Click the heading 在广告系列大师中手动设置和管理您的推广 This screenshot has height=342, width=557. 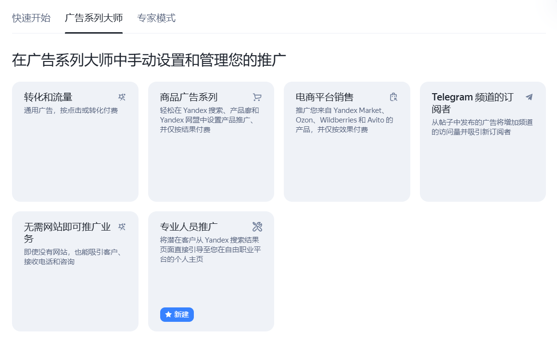(x=149, y=60)
